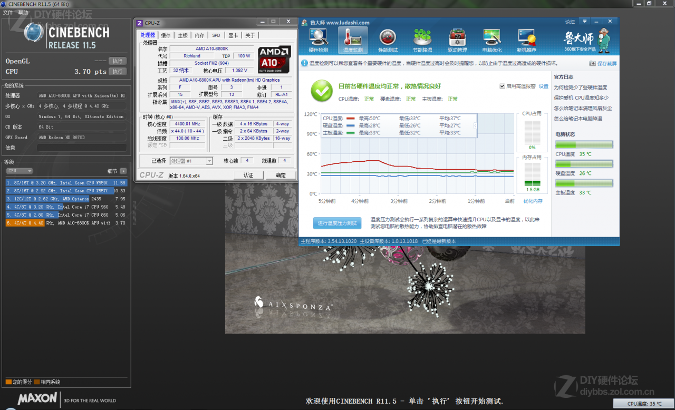Select ranking row Xeon W5590 11.58
The height and width of the screenshot is (410, 675).
[x=66, y=183]
